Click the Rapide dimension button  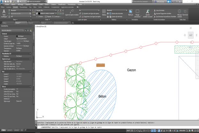click(48, 17)
